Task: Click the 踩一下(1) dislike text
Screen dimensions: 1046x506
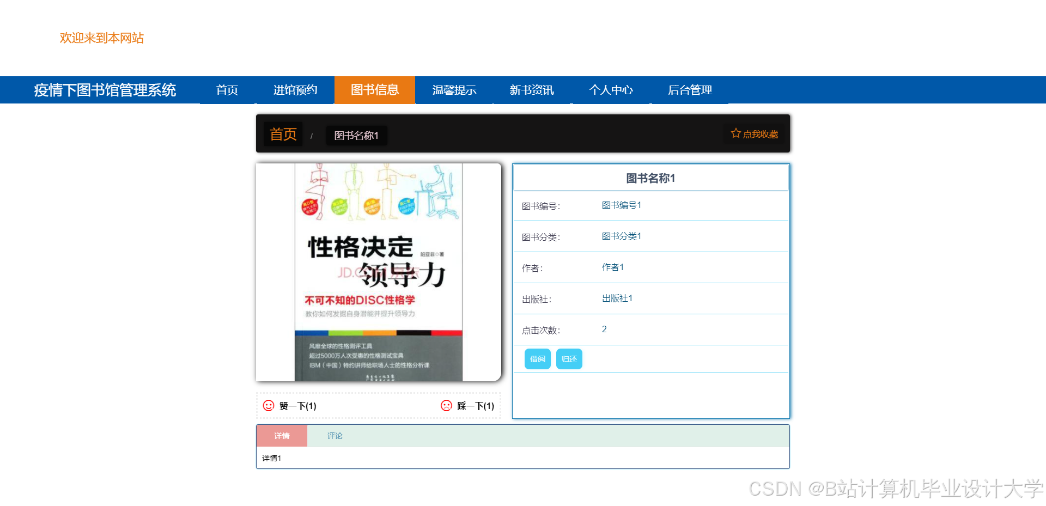Action: (x=476, y=406)
